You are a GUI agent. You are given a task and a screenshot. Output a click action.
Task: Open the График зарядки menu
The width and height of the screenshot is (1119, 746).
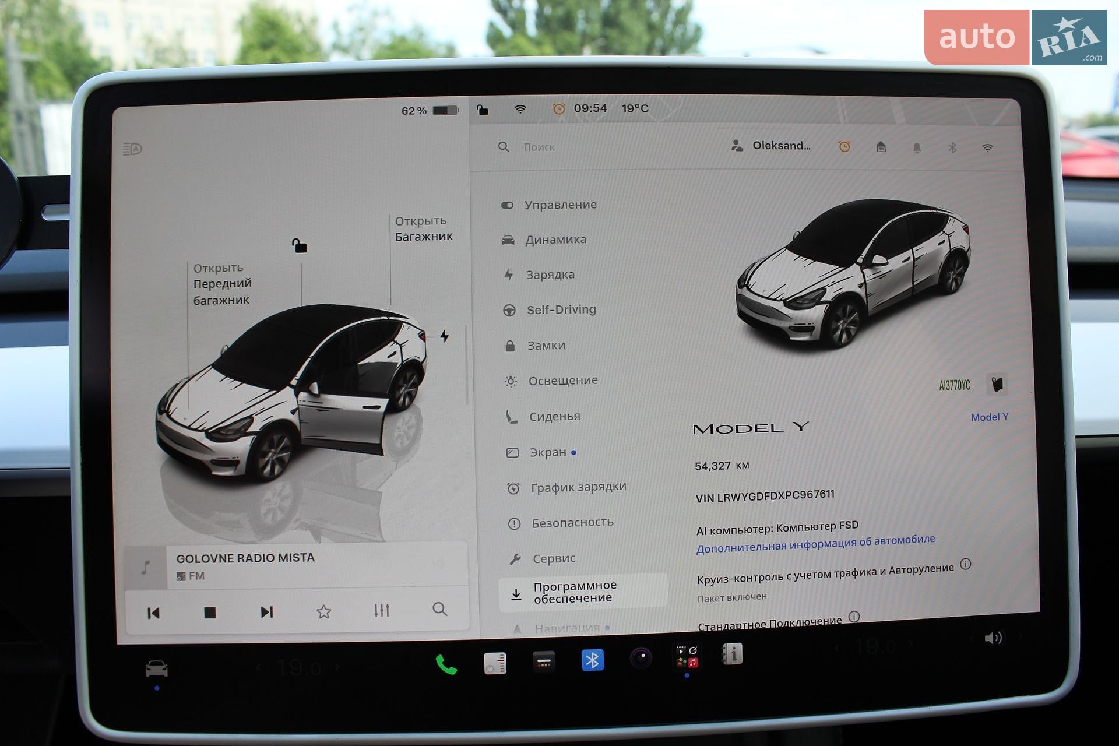[566, 487]
